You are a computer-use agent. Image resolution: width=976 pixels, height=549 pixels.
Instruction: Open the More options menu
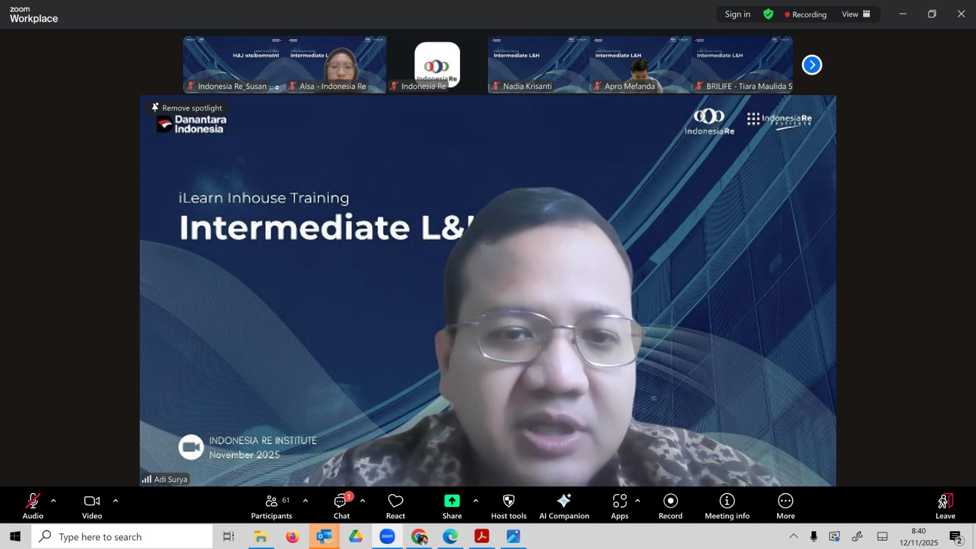785,506
